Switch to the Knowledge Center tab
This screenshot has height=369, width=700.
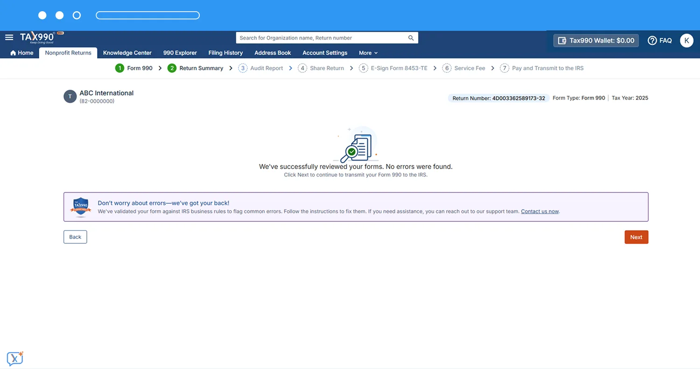point(127,53)
